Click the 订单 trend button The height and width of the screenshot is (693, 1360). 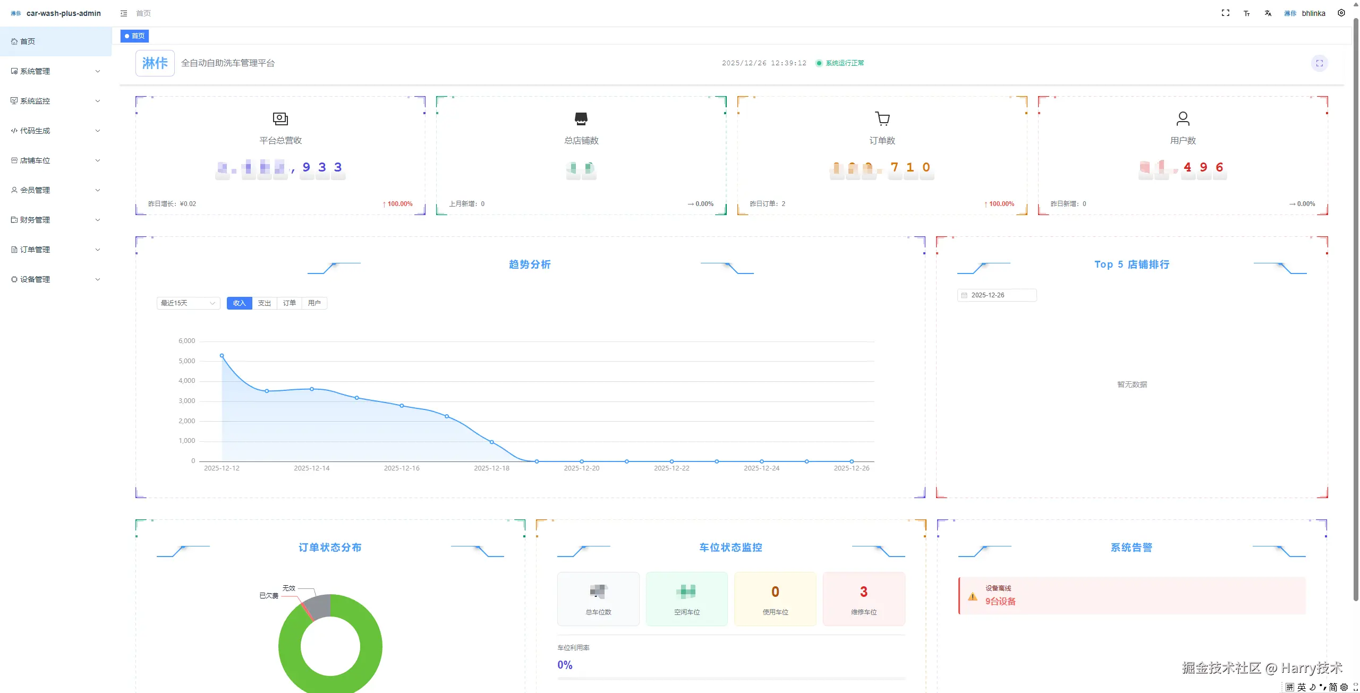(290, 303)
